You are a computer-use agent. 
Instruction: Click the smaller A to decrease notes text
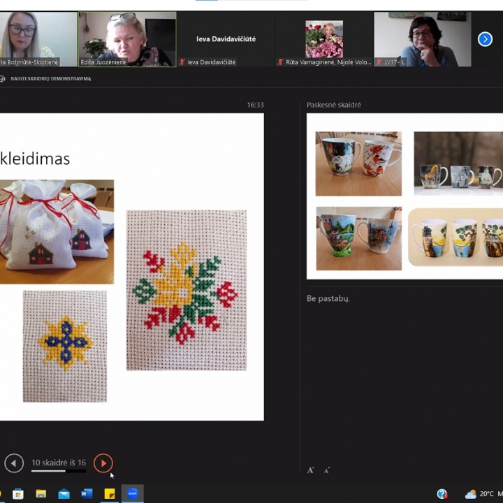326,470
